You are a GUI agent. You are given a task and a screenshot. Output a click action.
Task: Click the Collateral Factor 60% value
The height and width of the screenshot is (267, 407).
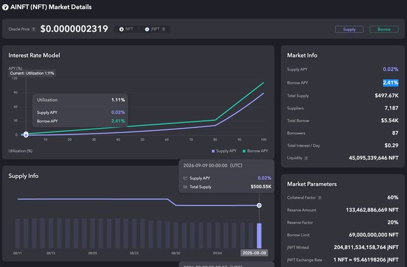(393, 198)
